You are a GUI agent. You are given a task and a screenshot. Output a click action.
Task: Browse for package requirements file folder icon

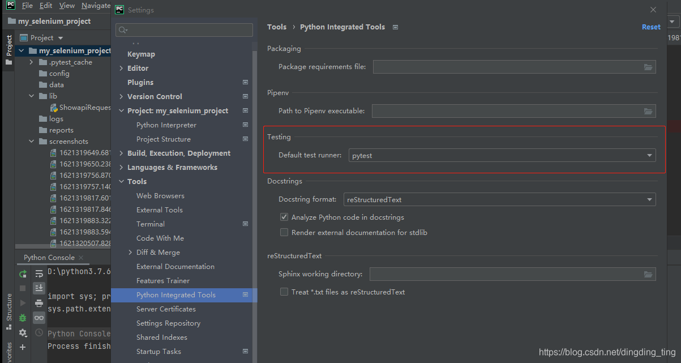click(x=648, y=67)
